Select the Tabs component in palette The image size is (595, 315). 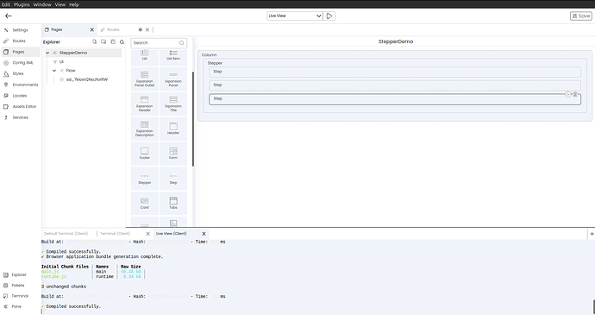173,204
